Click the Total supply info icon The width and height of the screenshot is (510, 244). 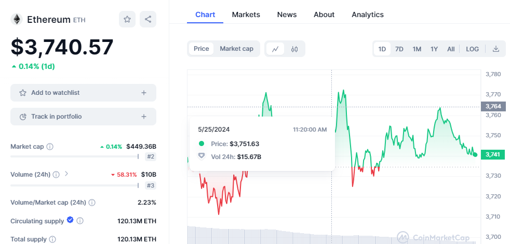pyautogui.click(x=52, y=239)
